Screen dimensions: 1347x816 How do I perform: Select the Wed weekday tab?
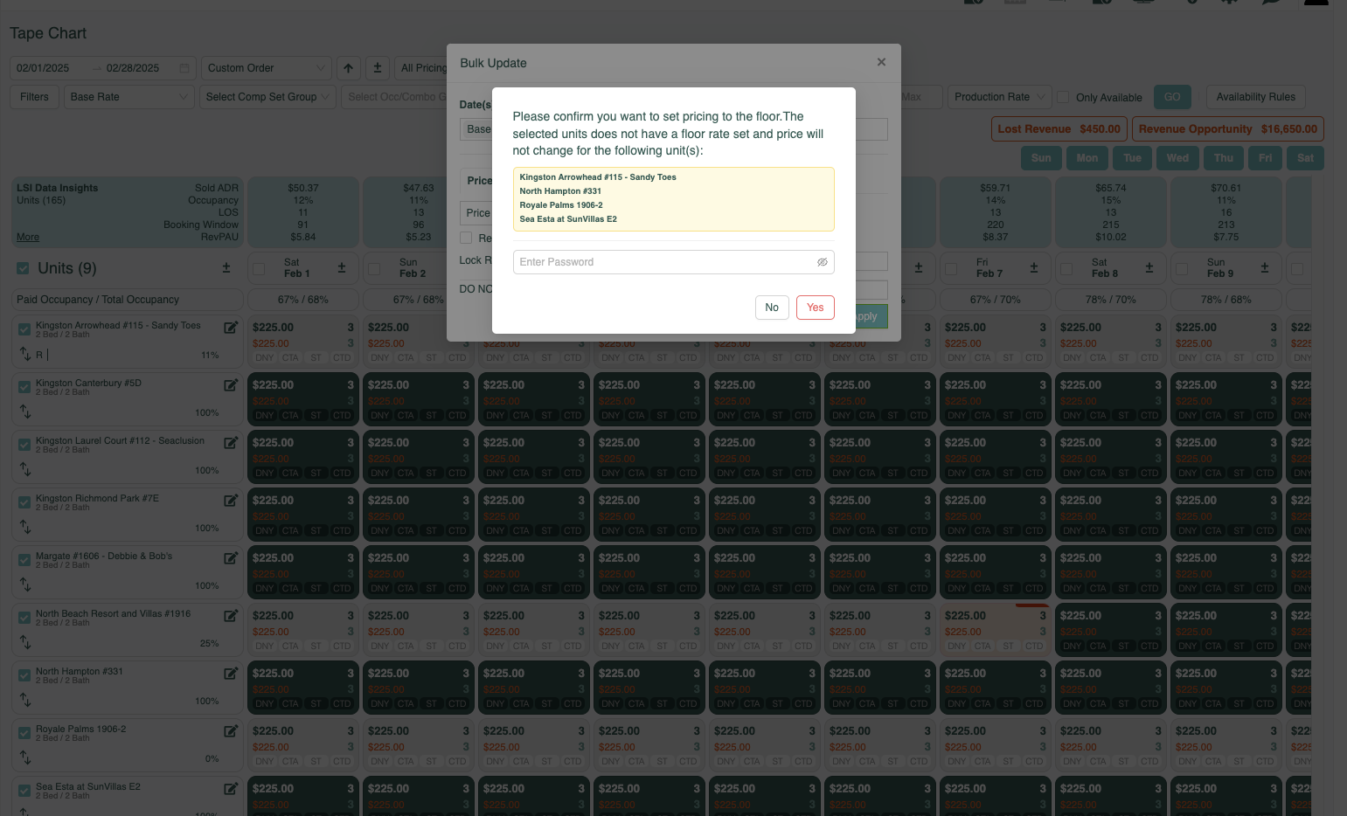click(x=1177, y=158)
